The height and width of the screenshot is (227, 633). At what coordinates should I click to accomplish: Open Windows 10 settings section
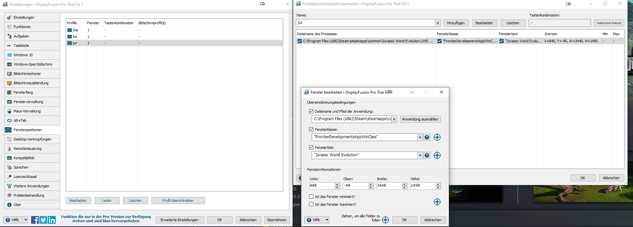point(32,55)
